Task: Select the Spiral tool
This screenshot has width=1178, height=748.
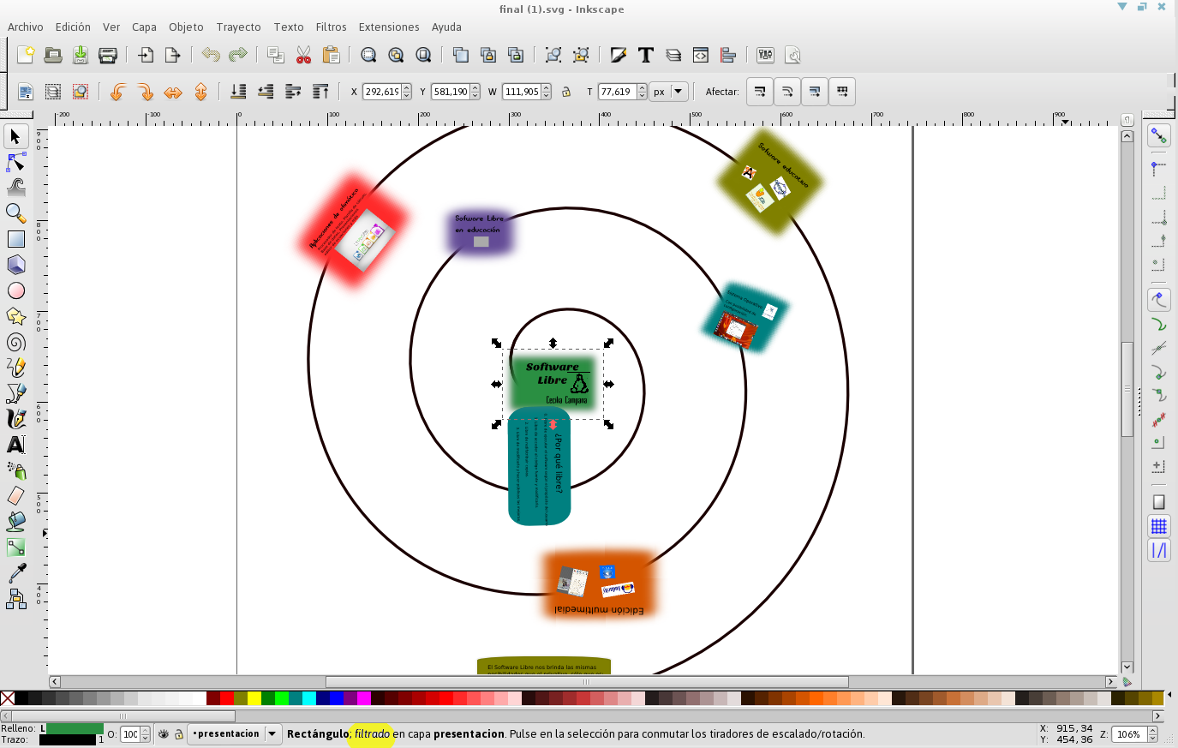Action: tap(15, 342)
